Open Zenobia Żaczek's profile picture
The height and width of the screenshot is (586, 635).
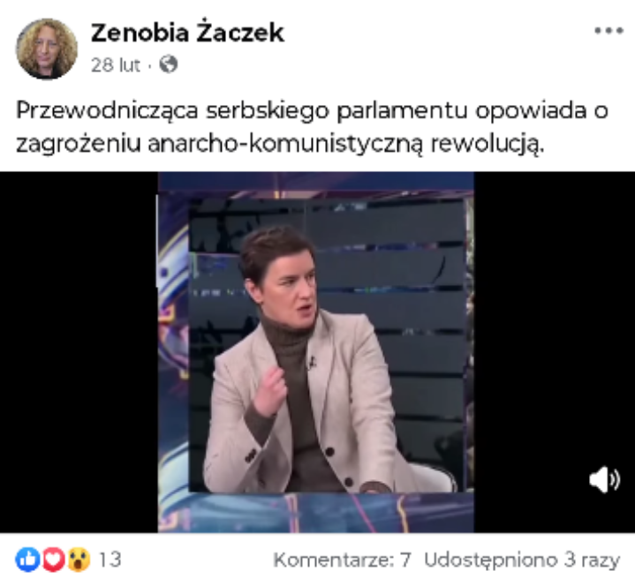[x=47, y=49]
